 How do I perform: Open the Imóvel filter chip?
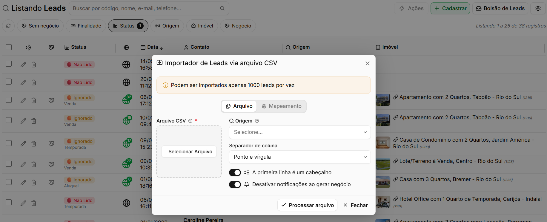pos(202,26)
